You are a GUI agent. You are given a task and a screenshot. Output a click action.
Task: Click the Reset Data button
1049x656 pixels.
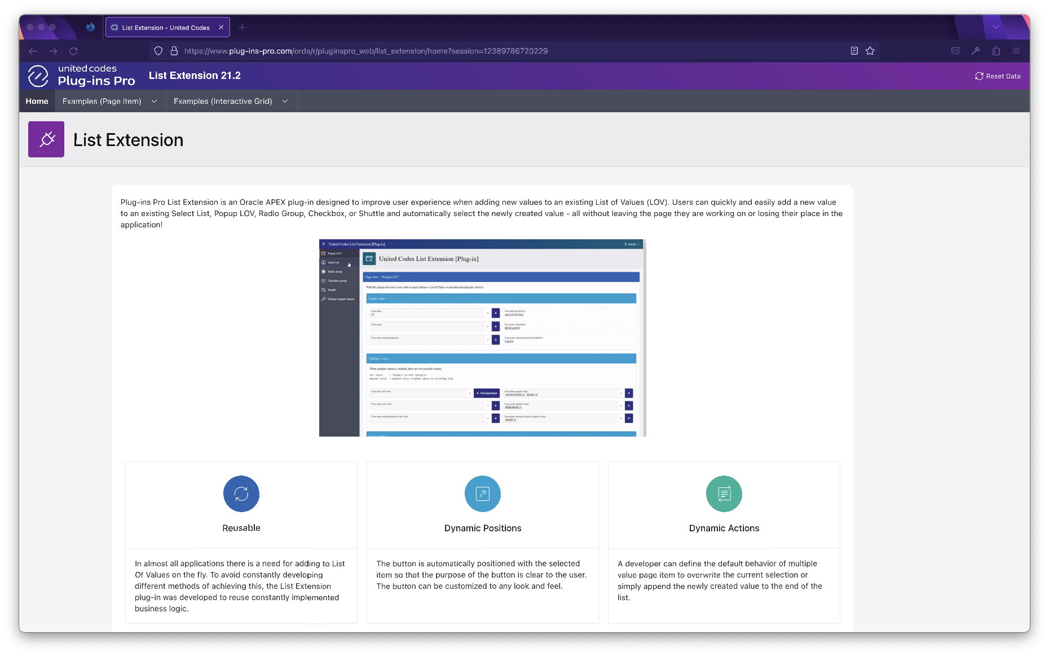pyautogui.click(x=998, y=76)
